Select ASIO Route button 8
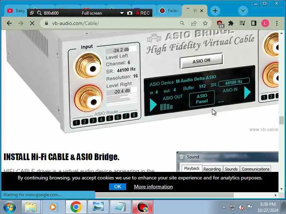The image size is (286, 214). click(x=134, y=115)
